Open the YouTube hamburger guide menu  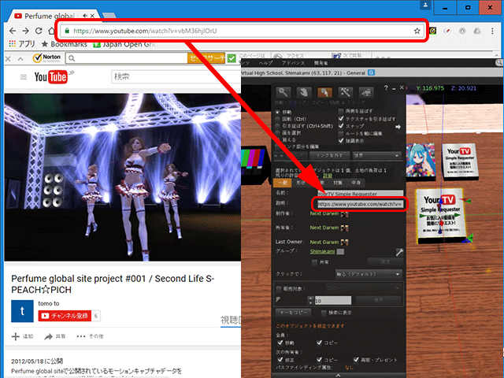click(x=24, y=77)
